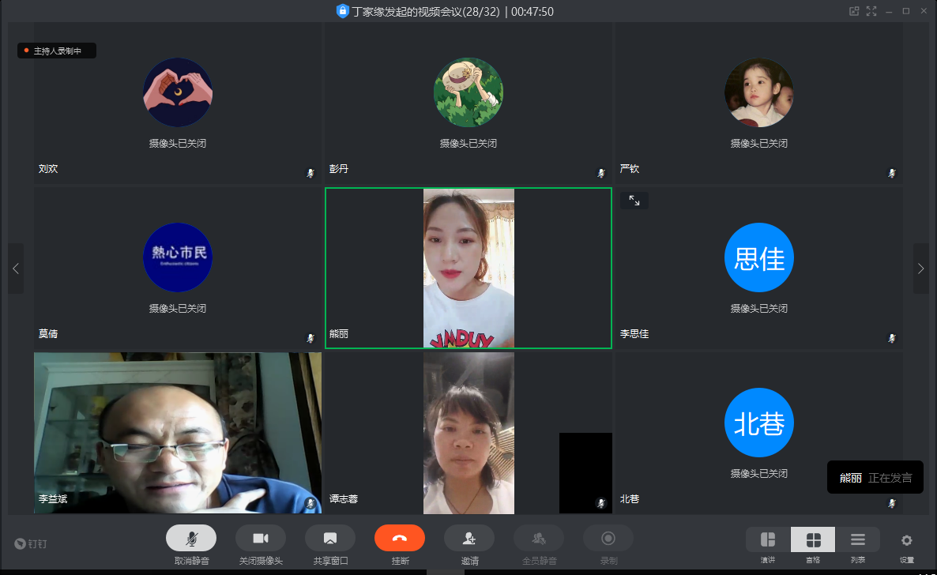The width and height of the screenshot is (937, 575).
Task: Switch to 演讲 speaker layout
Action: (768, 539)
